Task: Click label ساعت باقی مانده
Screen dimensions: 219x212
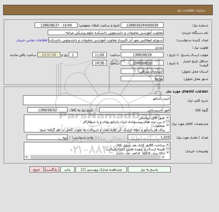Action: 23,55
